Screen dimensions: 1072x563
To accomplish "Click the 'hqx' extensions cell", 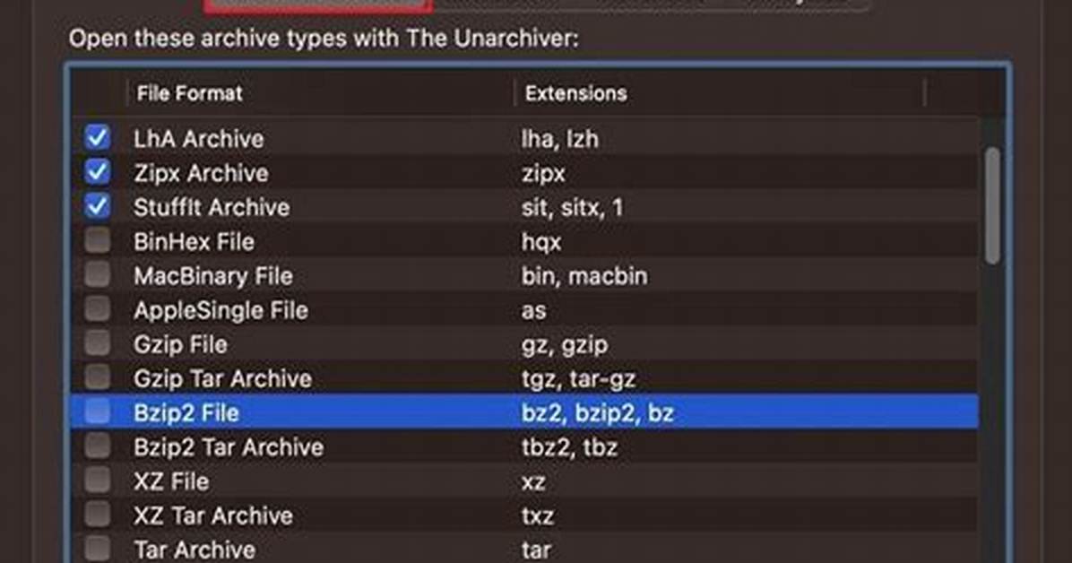I will (541, 241).
